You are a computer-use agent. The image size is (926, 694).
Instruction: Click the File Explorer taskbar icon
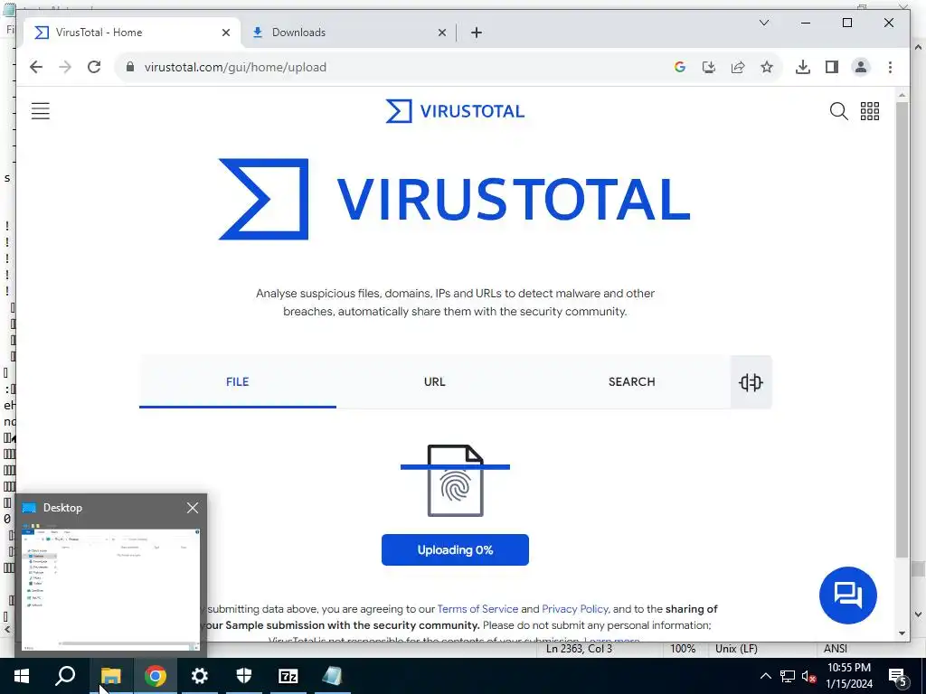coord(110,676)
